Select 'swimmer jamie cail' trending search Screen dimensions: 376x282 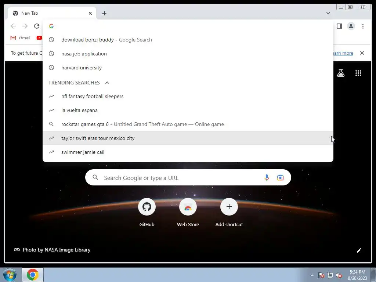point(188,152)
